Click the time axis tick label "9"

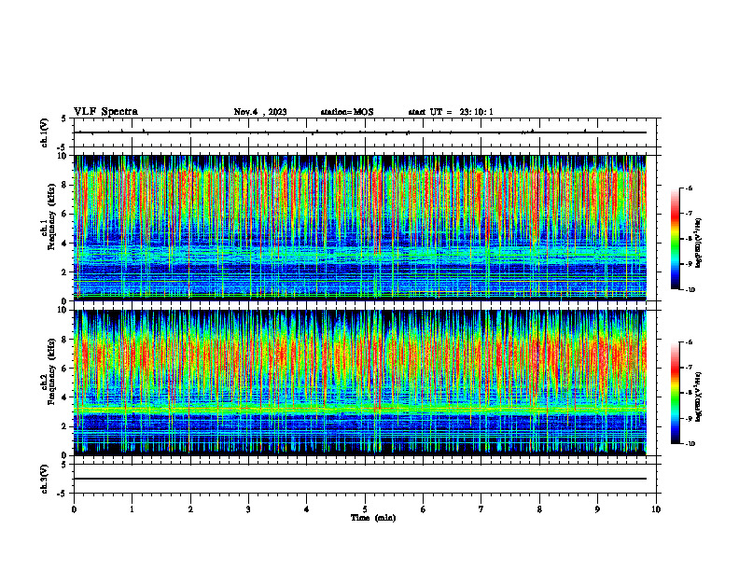(597, 509)
